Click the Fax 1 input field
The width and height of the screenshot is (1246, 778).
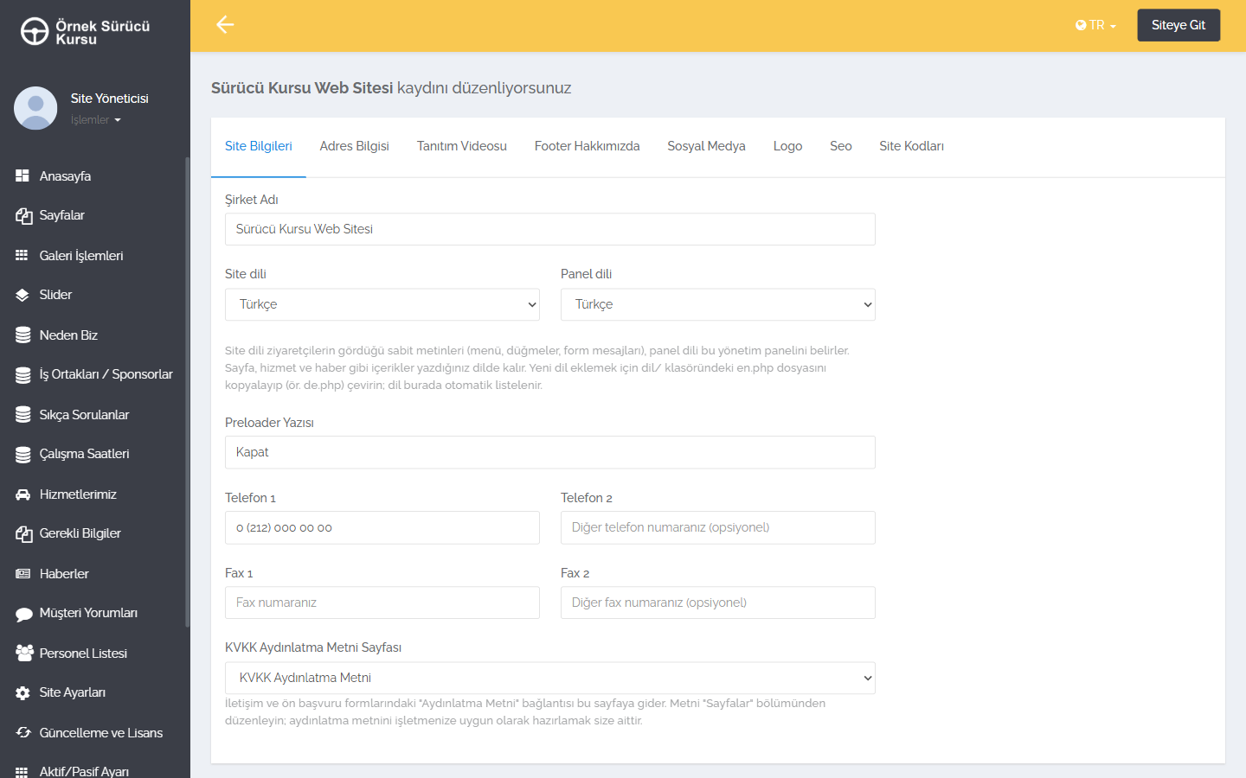382,603
